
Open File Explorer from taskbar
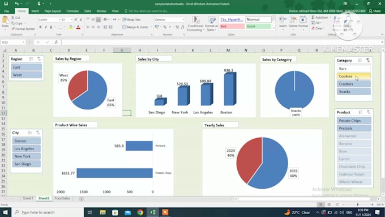[x=102, y=212]
